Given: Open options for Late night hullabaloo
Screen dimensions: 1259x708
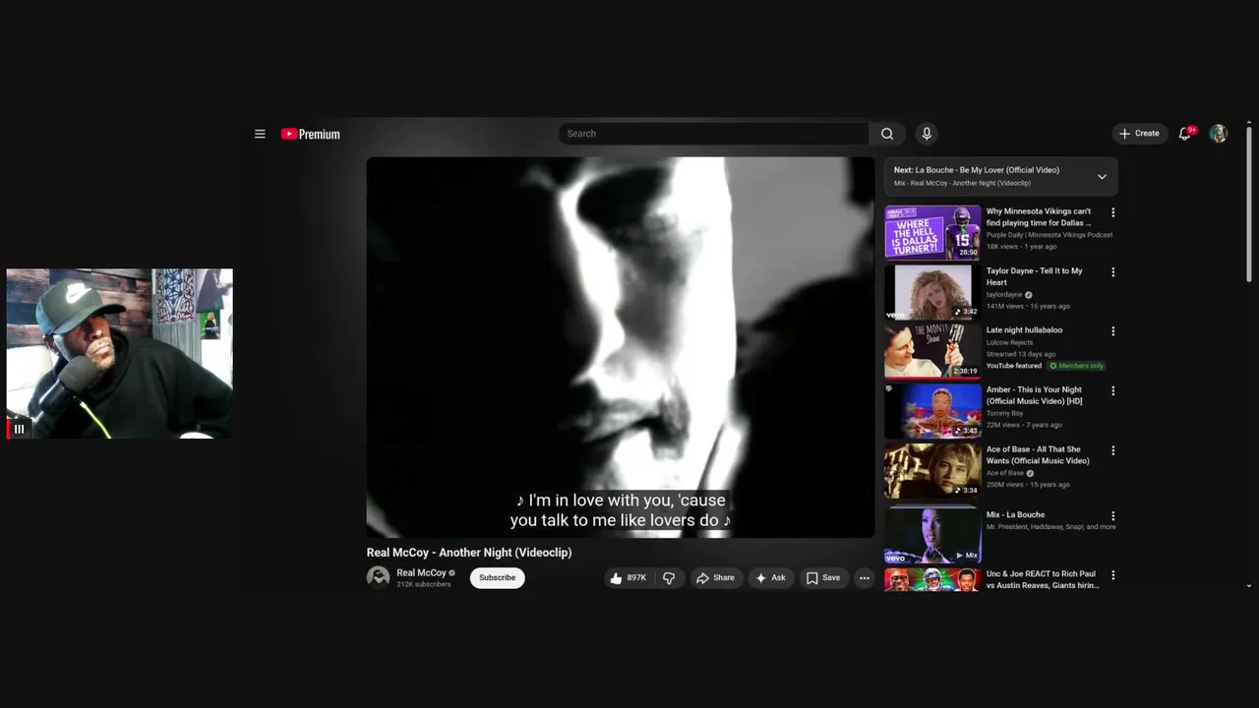Looking at the screenshot, I should (x=1113, y=331).
